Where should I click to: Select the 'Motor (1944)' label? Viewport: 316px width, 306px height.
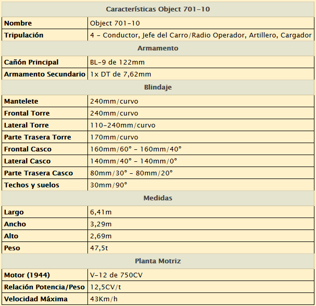point(27,275)
